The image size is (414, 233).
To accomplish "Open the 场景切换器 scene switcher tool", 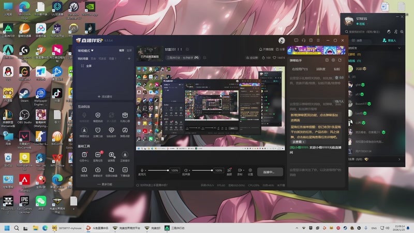I will coord(111,171).
